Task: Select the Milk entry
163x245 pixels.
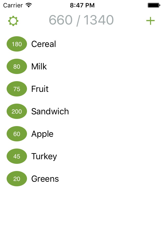Action: click(x=81, y=66)
